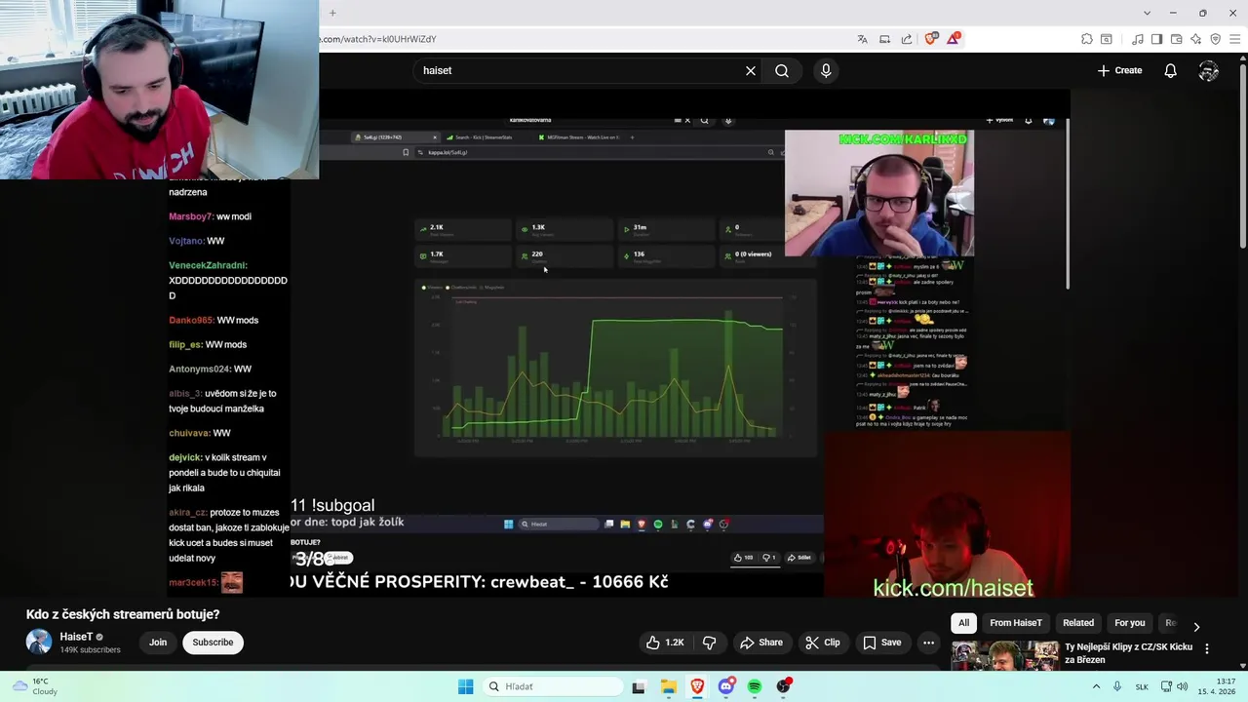Open Brave browser from the taskbar
Image resolution: width=1248 pixels, height=702 pixels.
coord(697,686)
